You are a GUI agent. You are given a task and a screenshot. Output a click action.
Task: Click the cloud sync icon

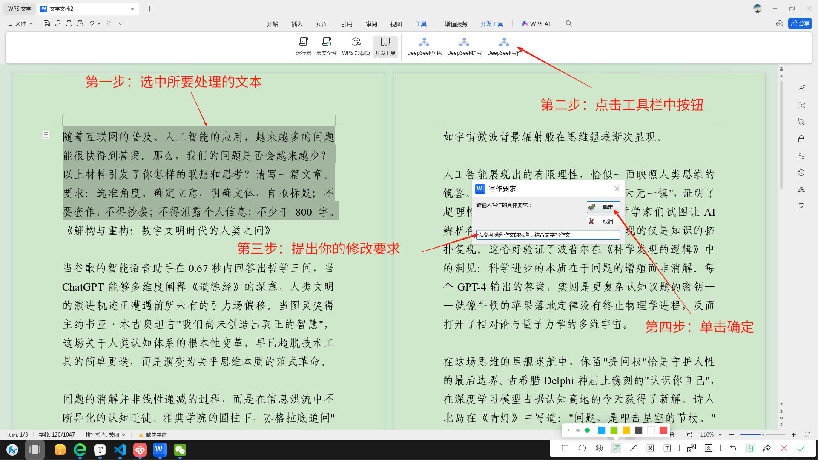(780, 24)
